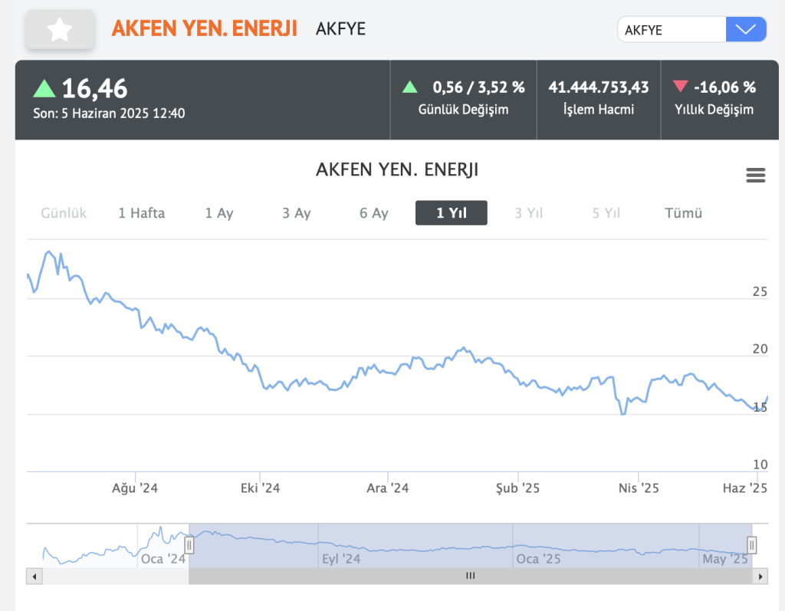Screen dimensions: 785x611
Task: Click the red down triangle for Yıllık Değişim
Action: tap(680, 87)
